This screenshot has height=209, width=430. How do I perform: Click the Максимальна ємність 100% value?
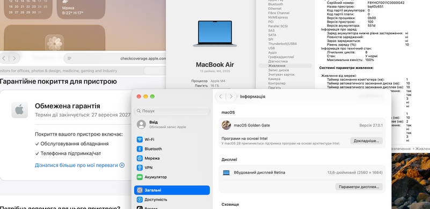coord(369,59)
